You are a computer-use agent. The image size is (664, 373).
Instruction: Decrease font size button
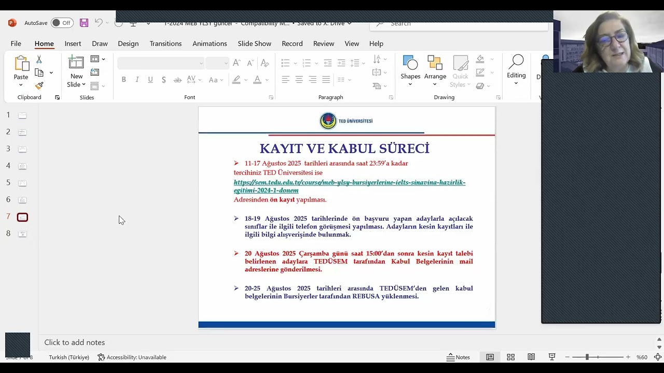tap(251, 63)
